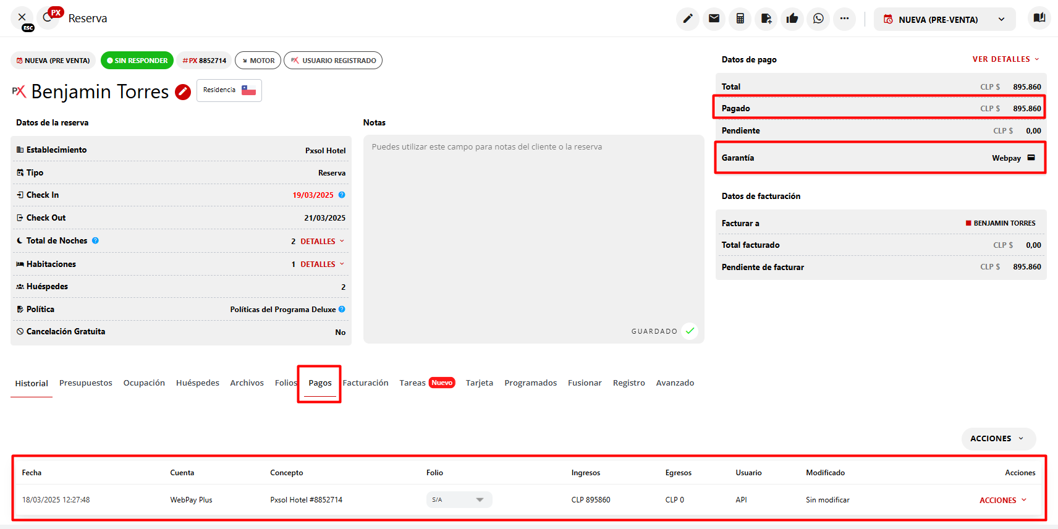Screen dimensions: 1058x529
Task: Open the three-dots more options menu
Action: [x=844, y=19]
